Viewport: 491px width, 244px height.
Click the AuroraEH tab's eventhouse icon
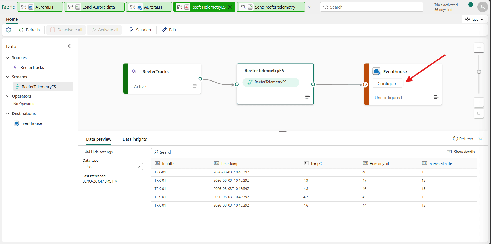pos(140,7)
